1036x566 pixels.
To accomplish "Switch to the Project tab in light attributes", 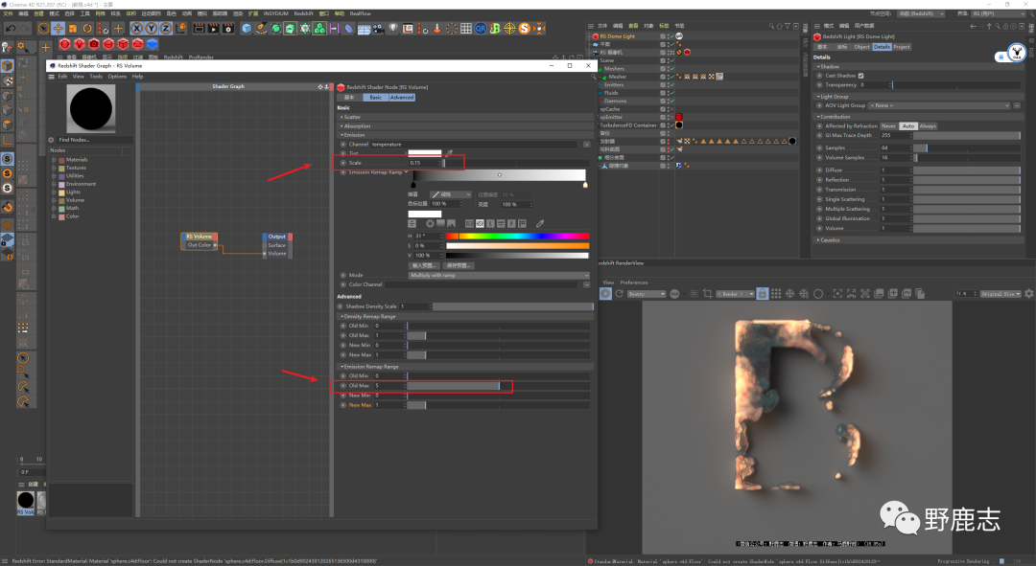I will pyautogui.click(x=902, y=47).
